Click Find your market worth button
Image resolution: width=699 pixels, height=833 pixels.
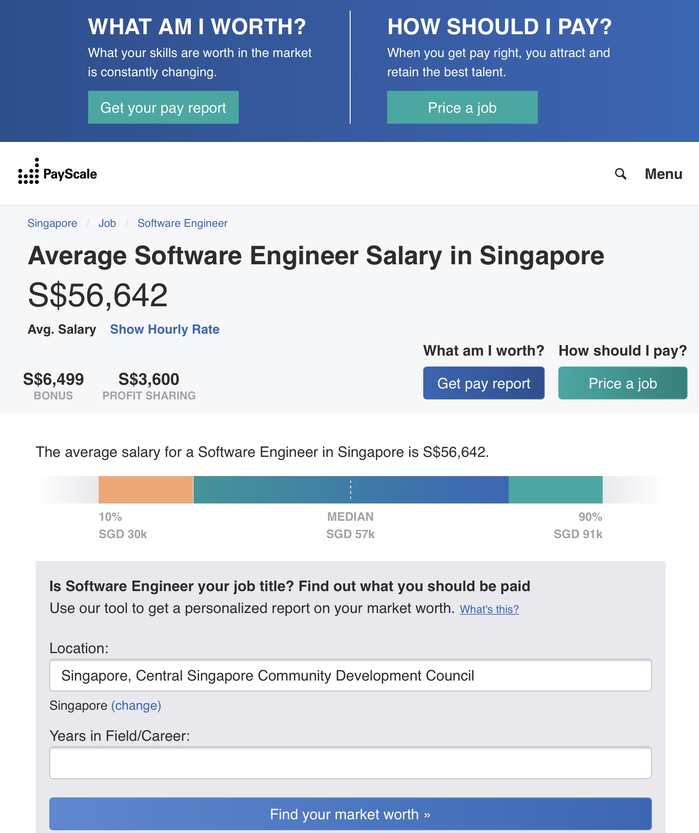pyautogui.click(x=350, y=814)
